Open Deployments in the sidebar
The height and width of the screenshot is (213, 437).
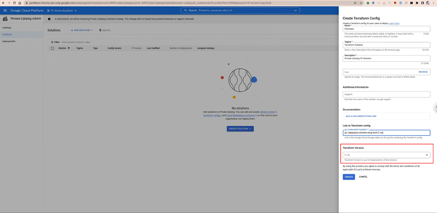(x=9, y=41)
